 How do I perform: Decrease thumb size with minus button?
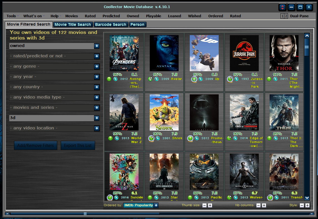point(204,205)
